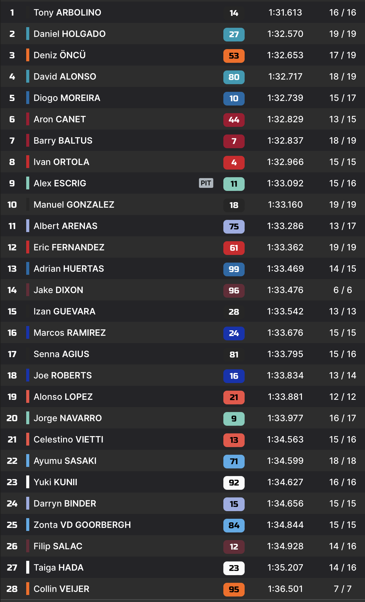Viewport: 365px width, 602px height.
Task: Click rider number badge 27 for Holgado
Action: pos(234,34)
